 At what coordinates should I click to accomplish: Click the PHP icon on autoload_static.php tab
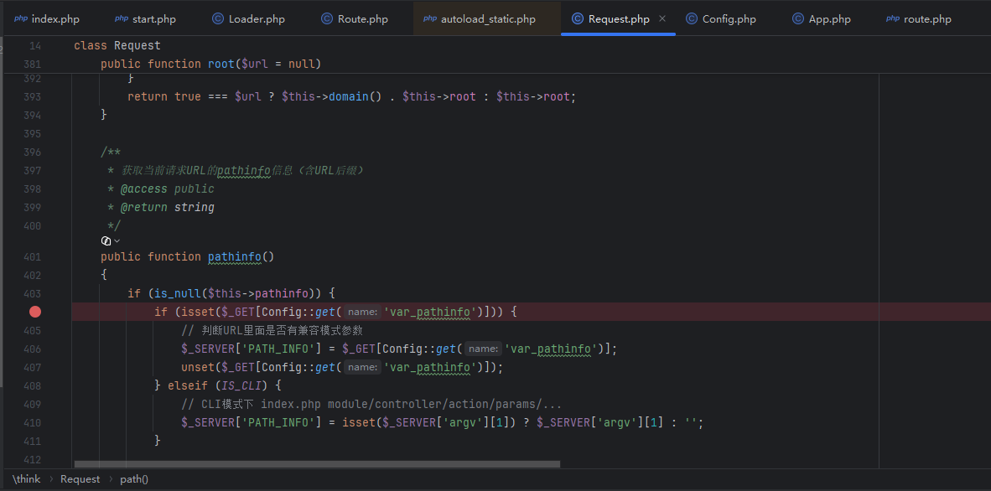click(430, 19)
